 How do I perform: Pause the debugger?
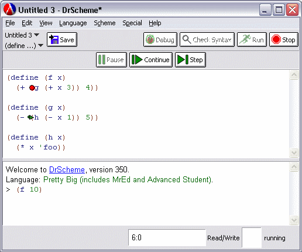coord(111,60)
